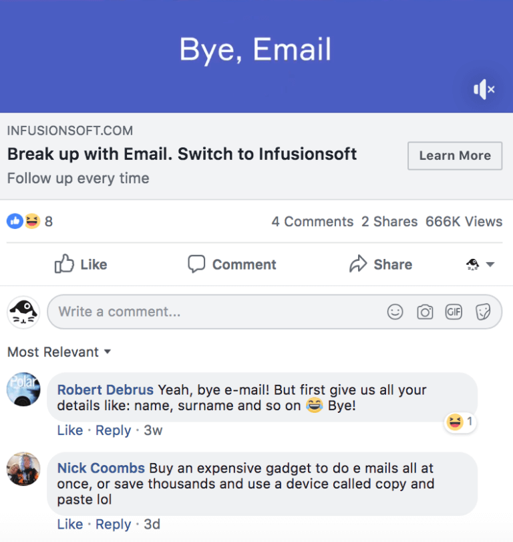Click the laughing reaction on Robert's comment
Screen dimensions: 513x542
(x=456, y=422)
